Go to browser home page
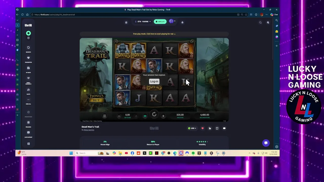Viewport: 324px width, 182px height. 27,15
